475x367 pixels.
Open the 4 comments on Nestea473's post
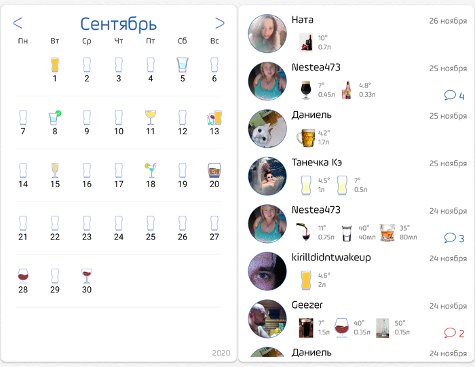[x=454, y=96]
